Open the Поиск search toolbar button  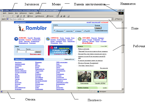[x=30, y=16]
